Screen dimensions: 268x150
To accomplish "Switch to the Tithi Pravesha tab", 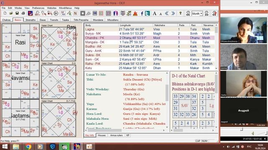I will tap(81, 20).
